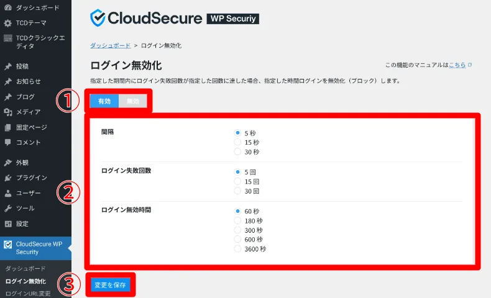
Task: Click the TCDテーマ gear icon
Action: 8,23
